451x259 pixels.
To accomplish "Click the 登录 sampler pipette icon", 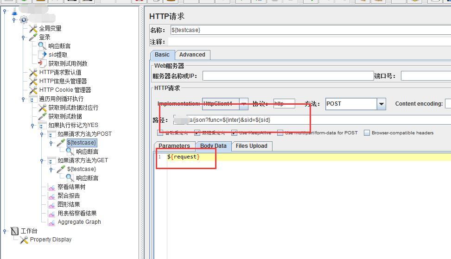I will 33,37.
